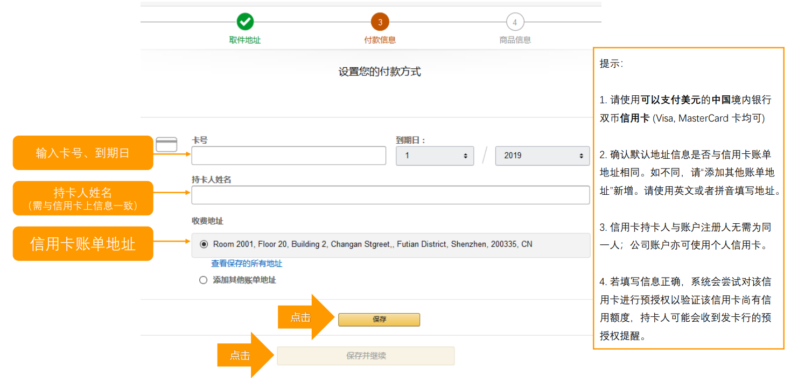Open the expiry year 2019 dropdown
This screenshot has width=791, height=389.
542,155
